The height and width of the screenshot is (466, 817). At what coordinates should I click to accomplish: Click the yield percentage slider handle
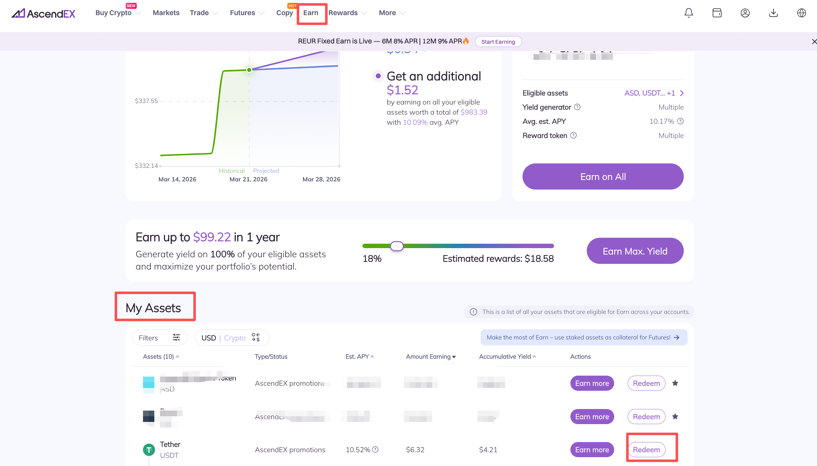397,246
